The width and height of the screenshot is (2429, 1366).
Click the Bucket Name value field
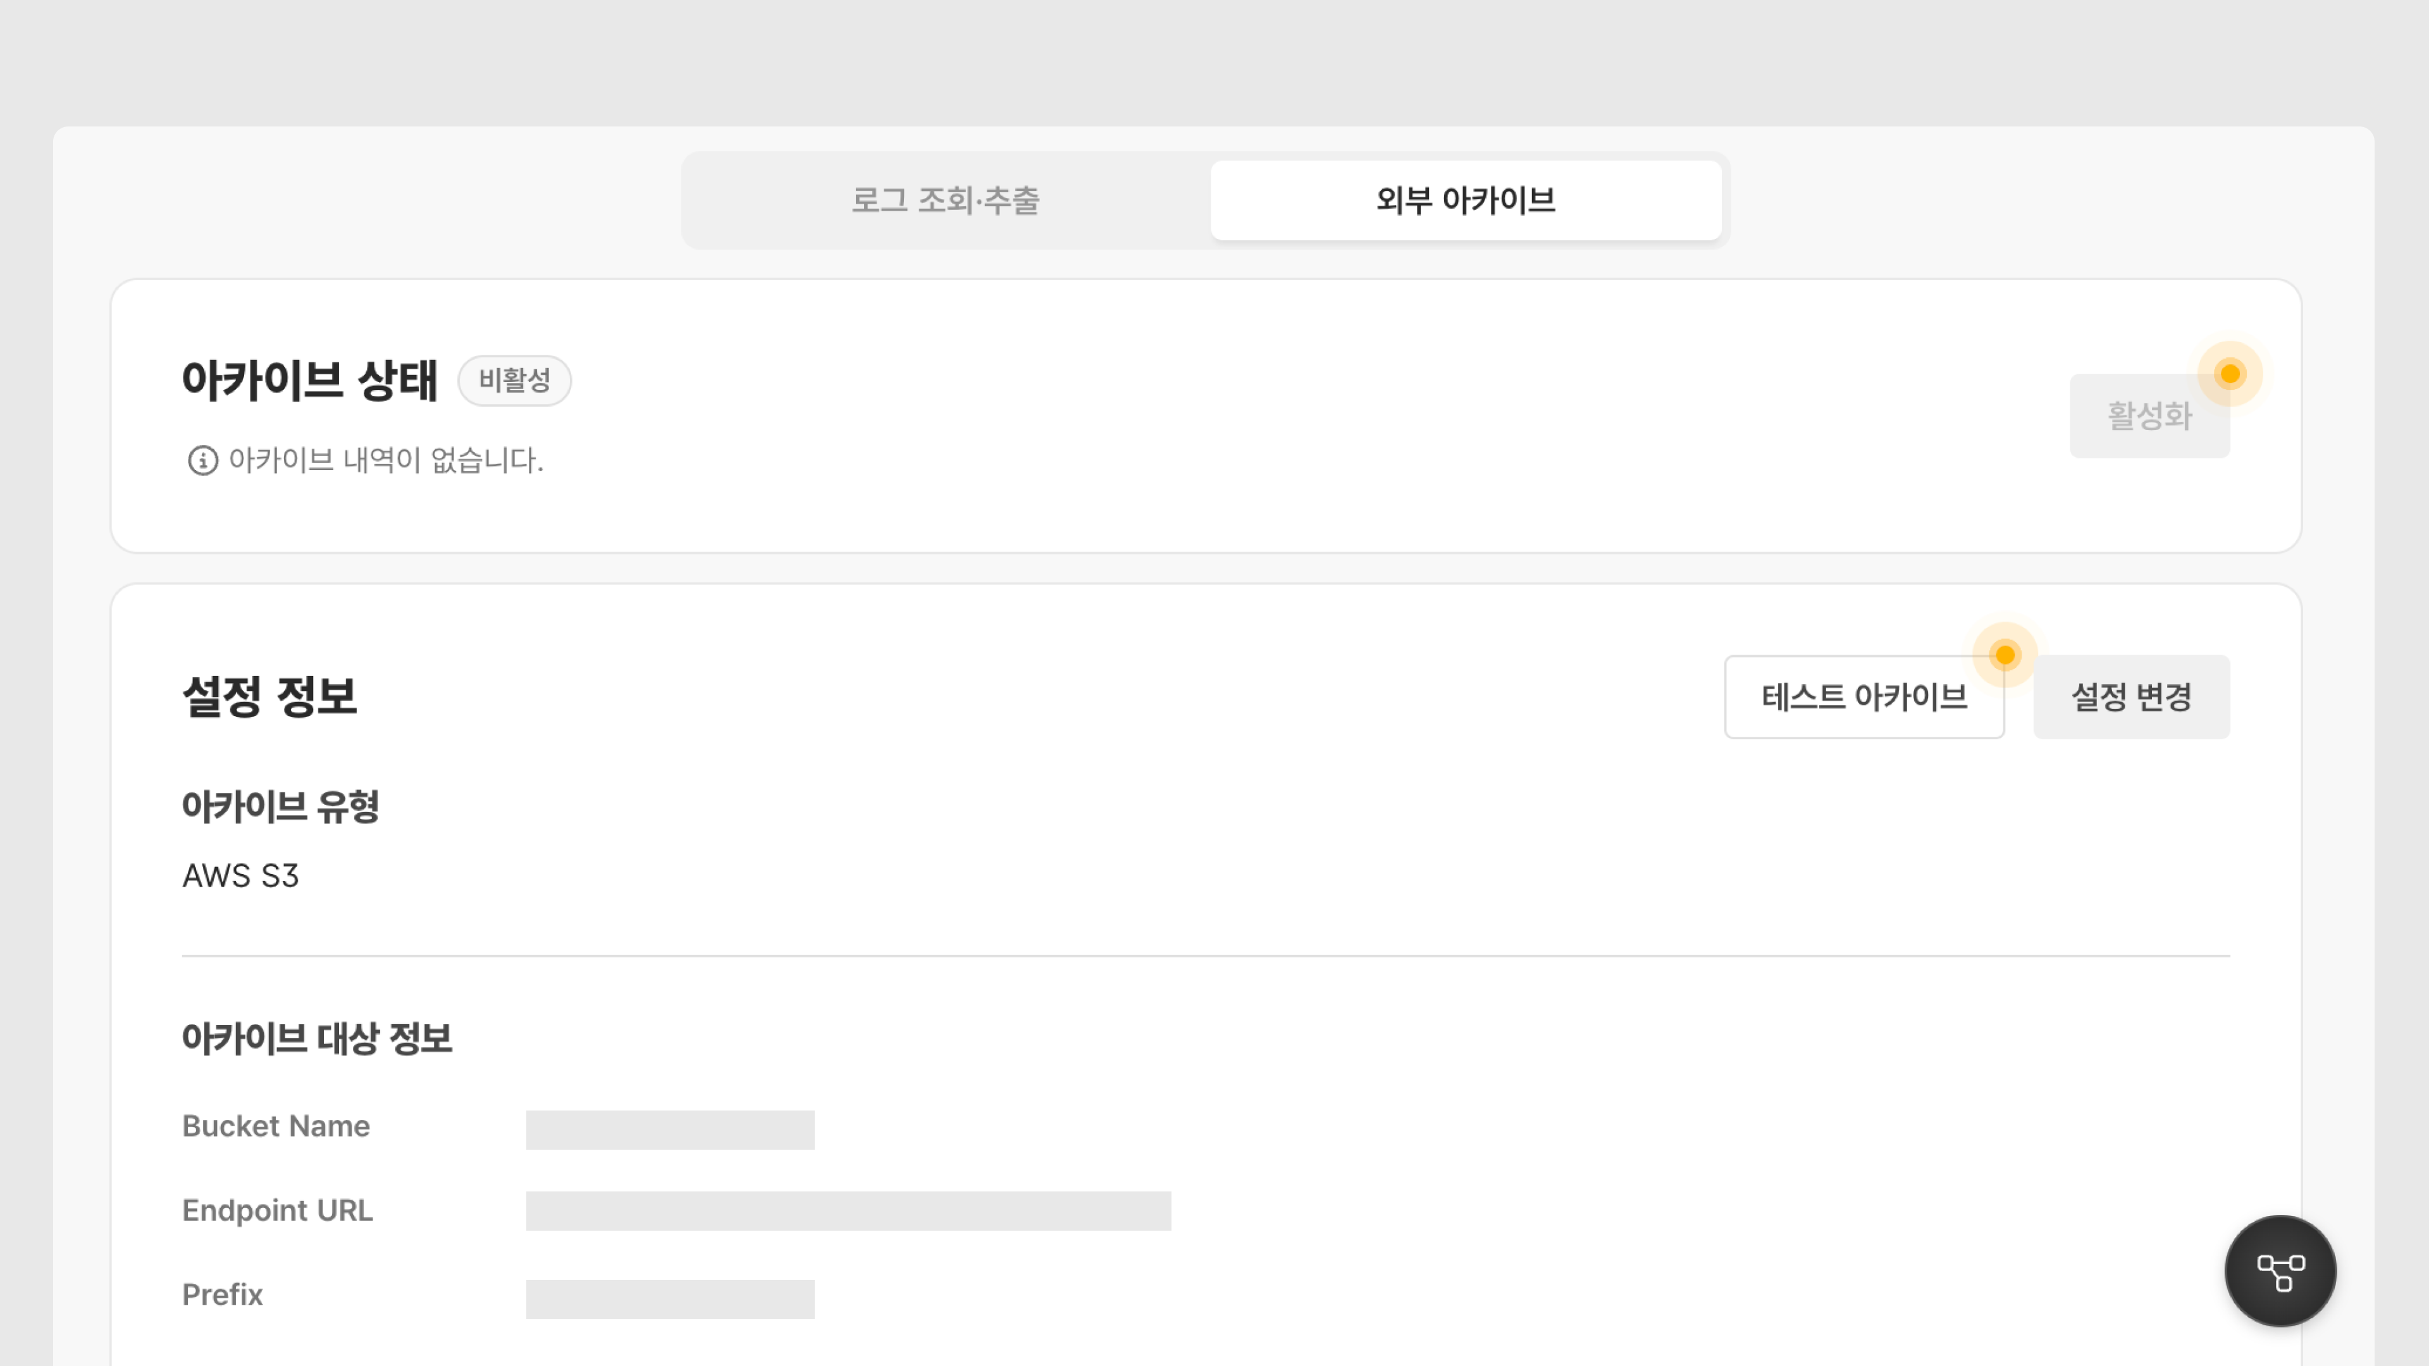671,1130
